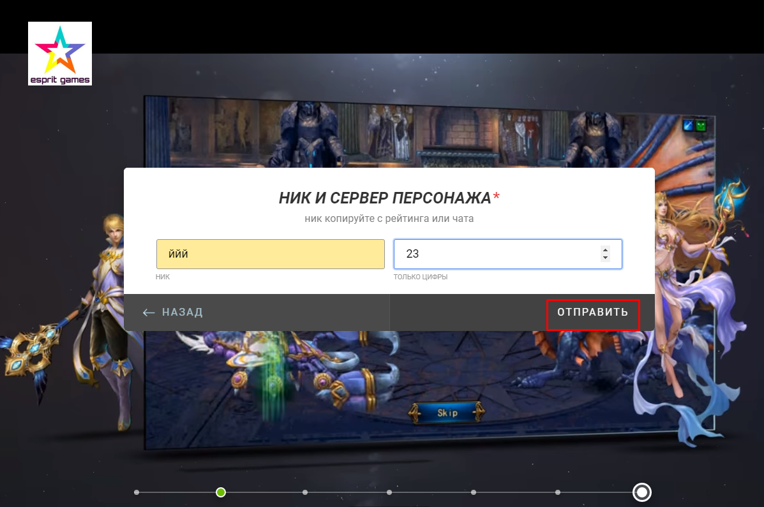Go back with the НАЗАД button

point(173,312)
